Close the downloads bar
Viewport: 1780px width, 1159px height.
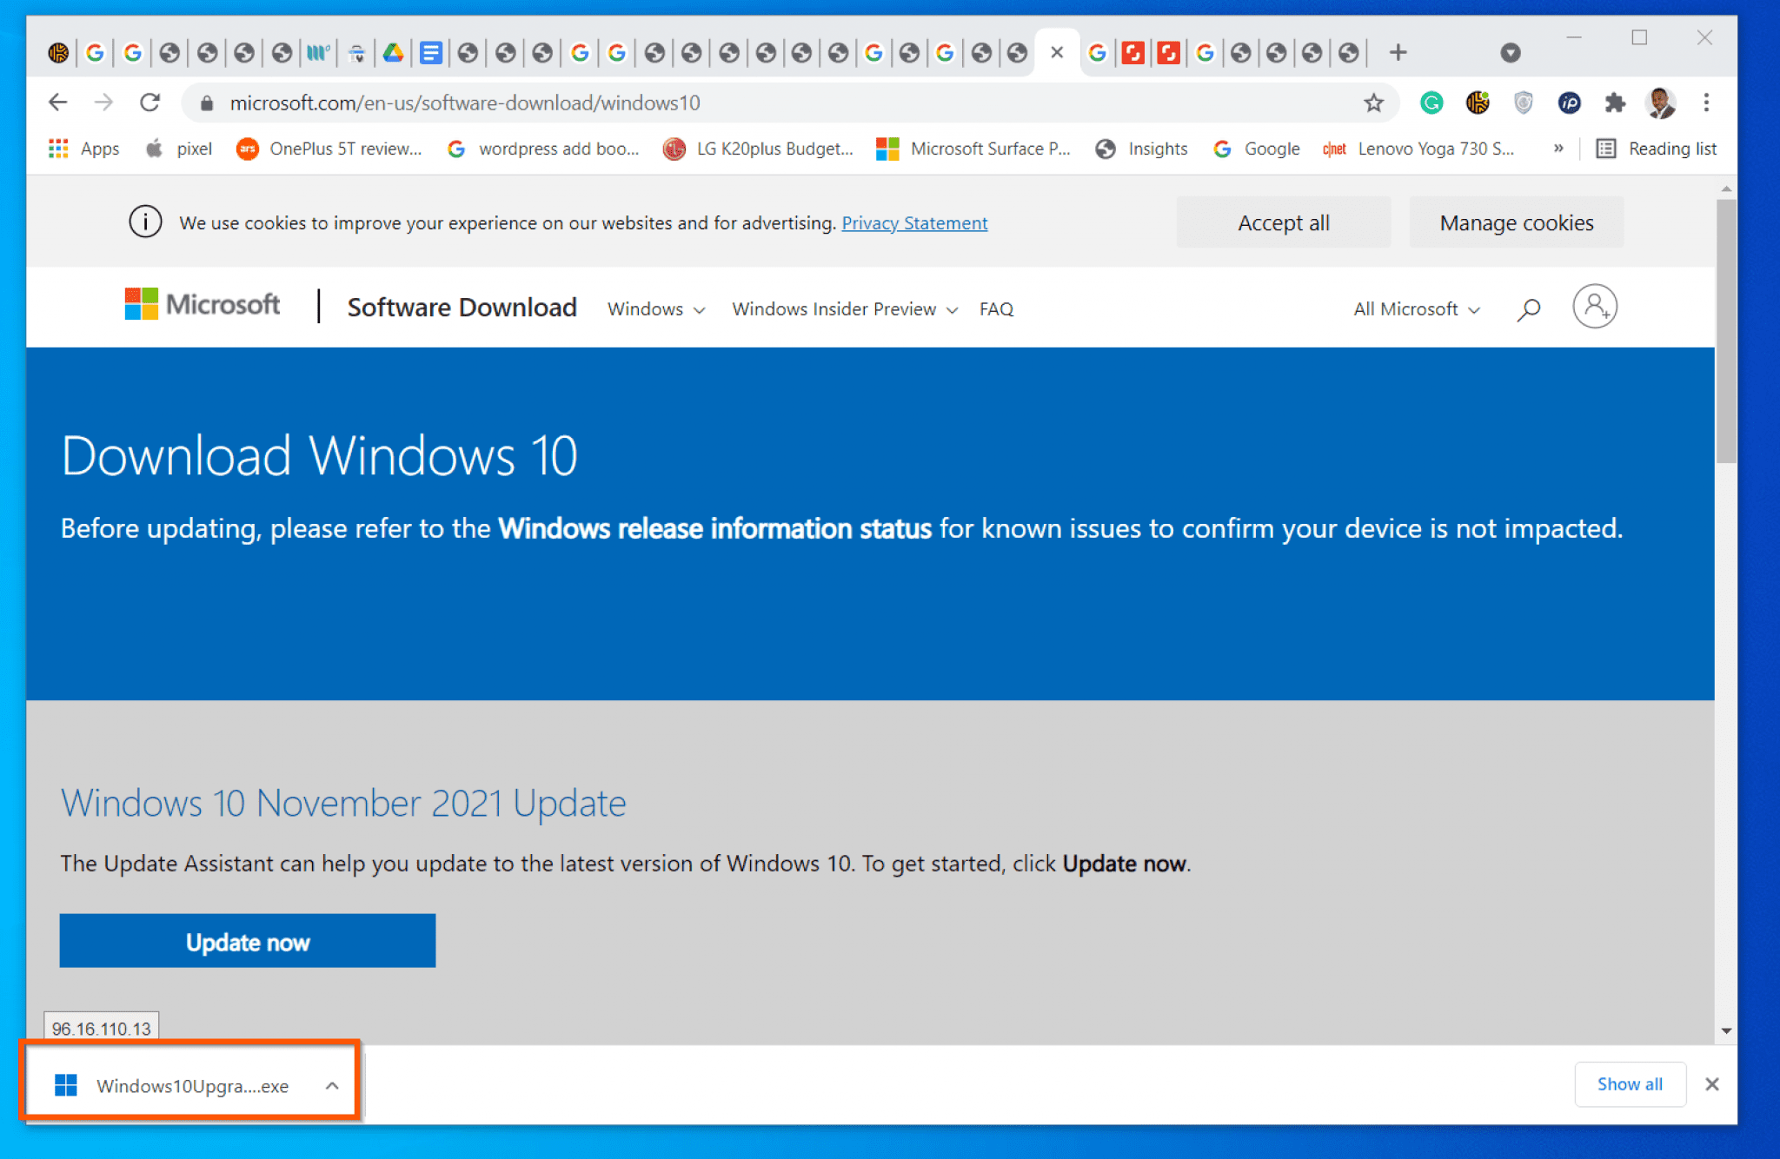pyautogui.click(x=1712, y=1084)
